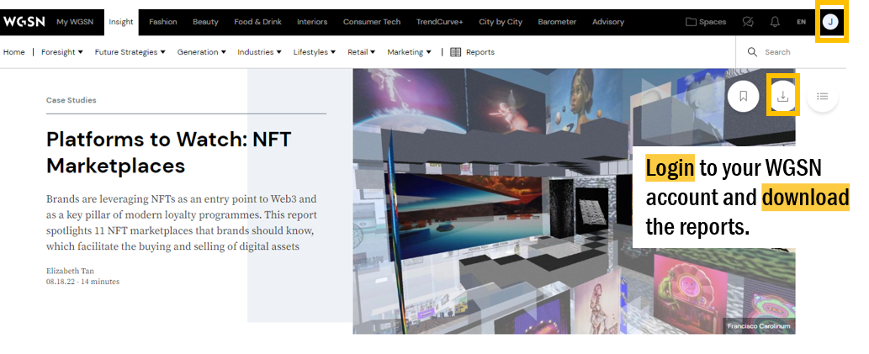Expand the Lifestyles dropdown

click(315, 52)
